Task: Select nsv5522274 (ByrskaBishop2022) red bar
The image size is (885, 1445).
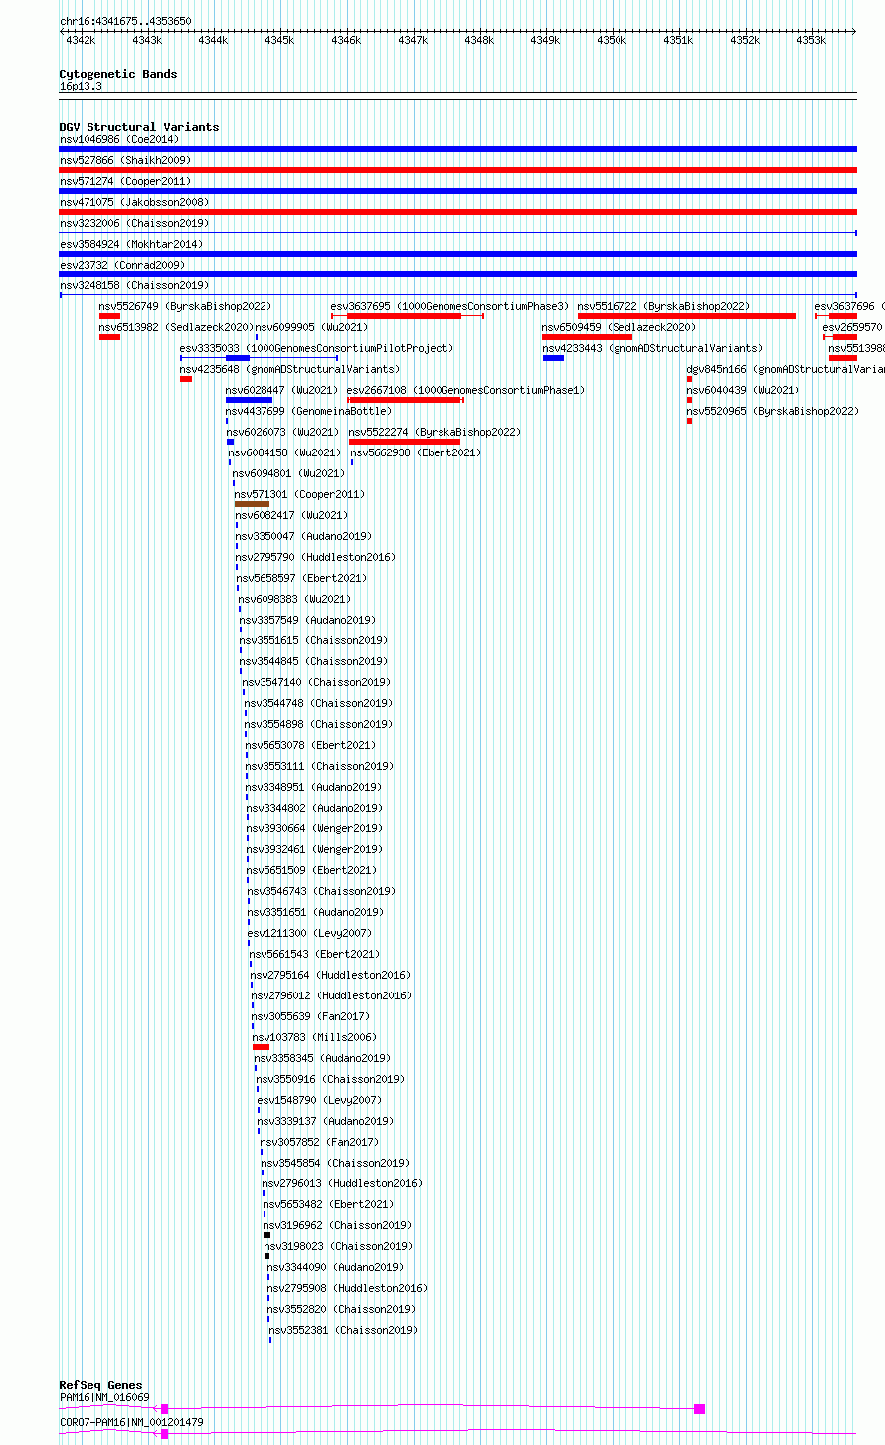Action: (405, 442)
